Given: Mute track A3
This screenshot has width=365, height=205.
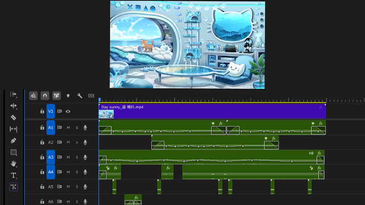Looking at the screenshot, I should (x=68, y=157).
